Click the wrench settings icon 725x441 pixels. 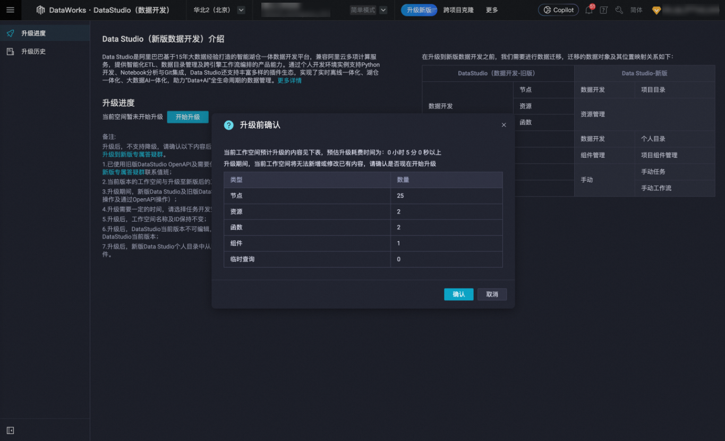(619, 10)
